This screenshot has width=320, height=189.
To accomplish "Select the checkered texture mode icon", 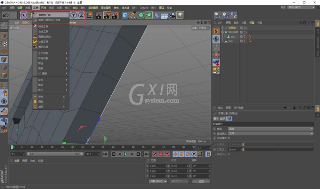I will [4, 43].
